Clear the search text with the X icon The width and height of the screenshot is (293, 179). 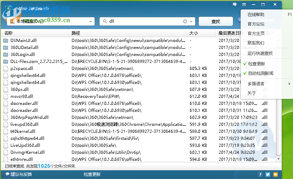coord(185,21)
